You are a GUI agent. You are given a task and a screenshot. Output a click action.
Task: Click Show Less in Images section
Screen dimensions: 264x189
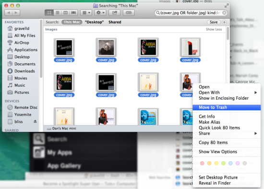tap(214, 29)
